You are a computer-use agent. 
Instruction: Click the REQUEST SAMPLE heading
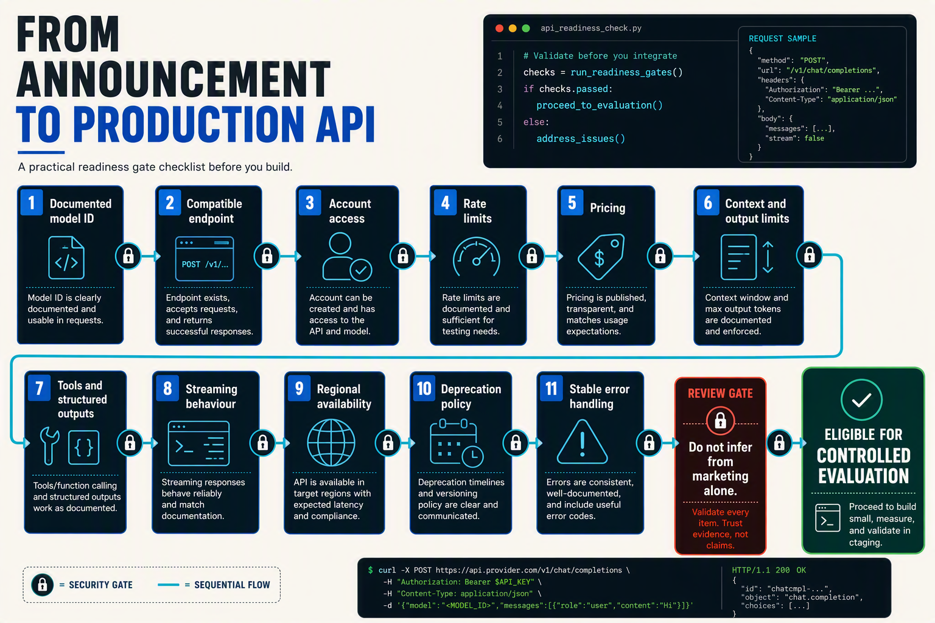(x=782, y=38)
